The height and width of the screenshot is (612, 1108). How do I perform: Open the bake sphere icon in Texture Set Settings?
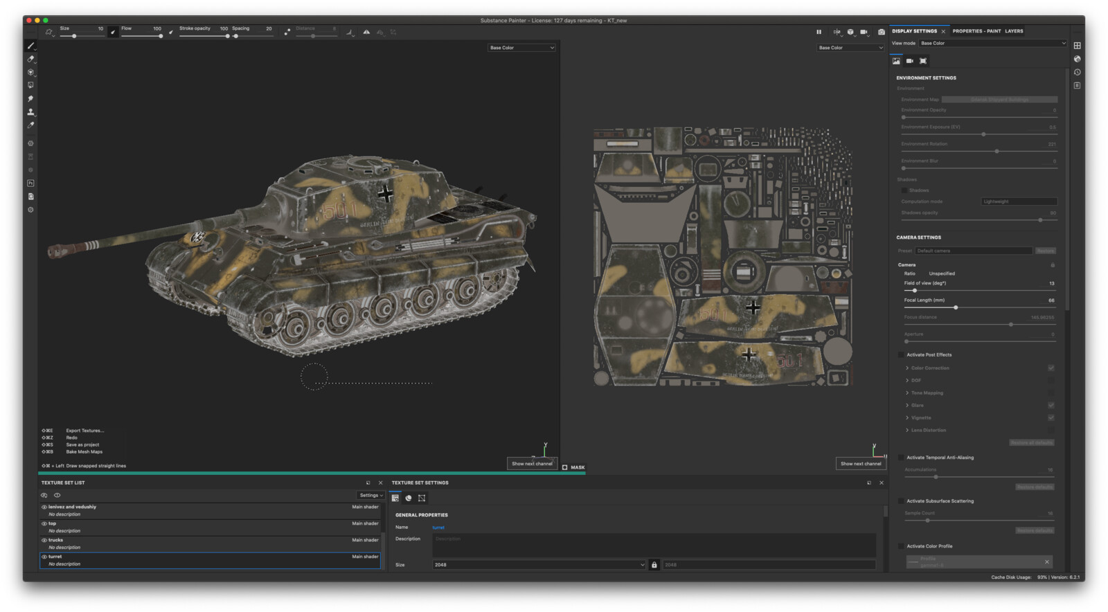coord(409,498)
